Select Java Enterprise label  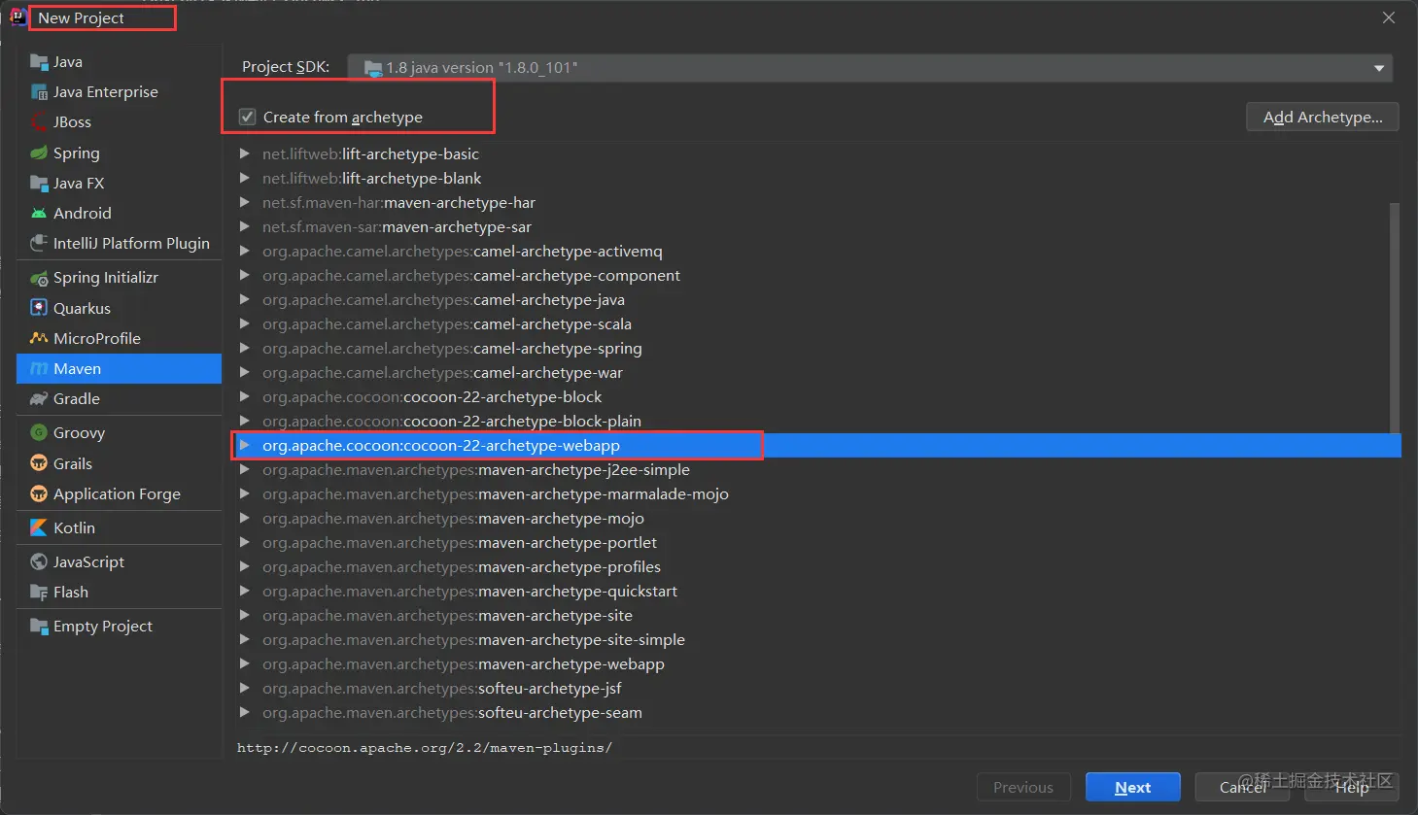click(106, 92)
